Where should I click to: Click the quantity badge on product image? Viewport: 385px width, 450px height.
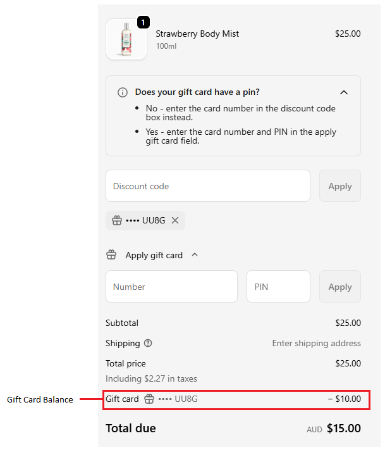coord(143,23)
